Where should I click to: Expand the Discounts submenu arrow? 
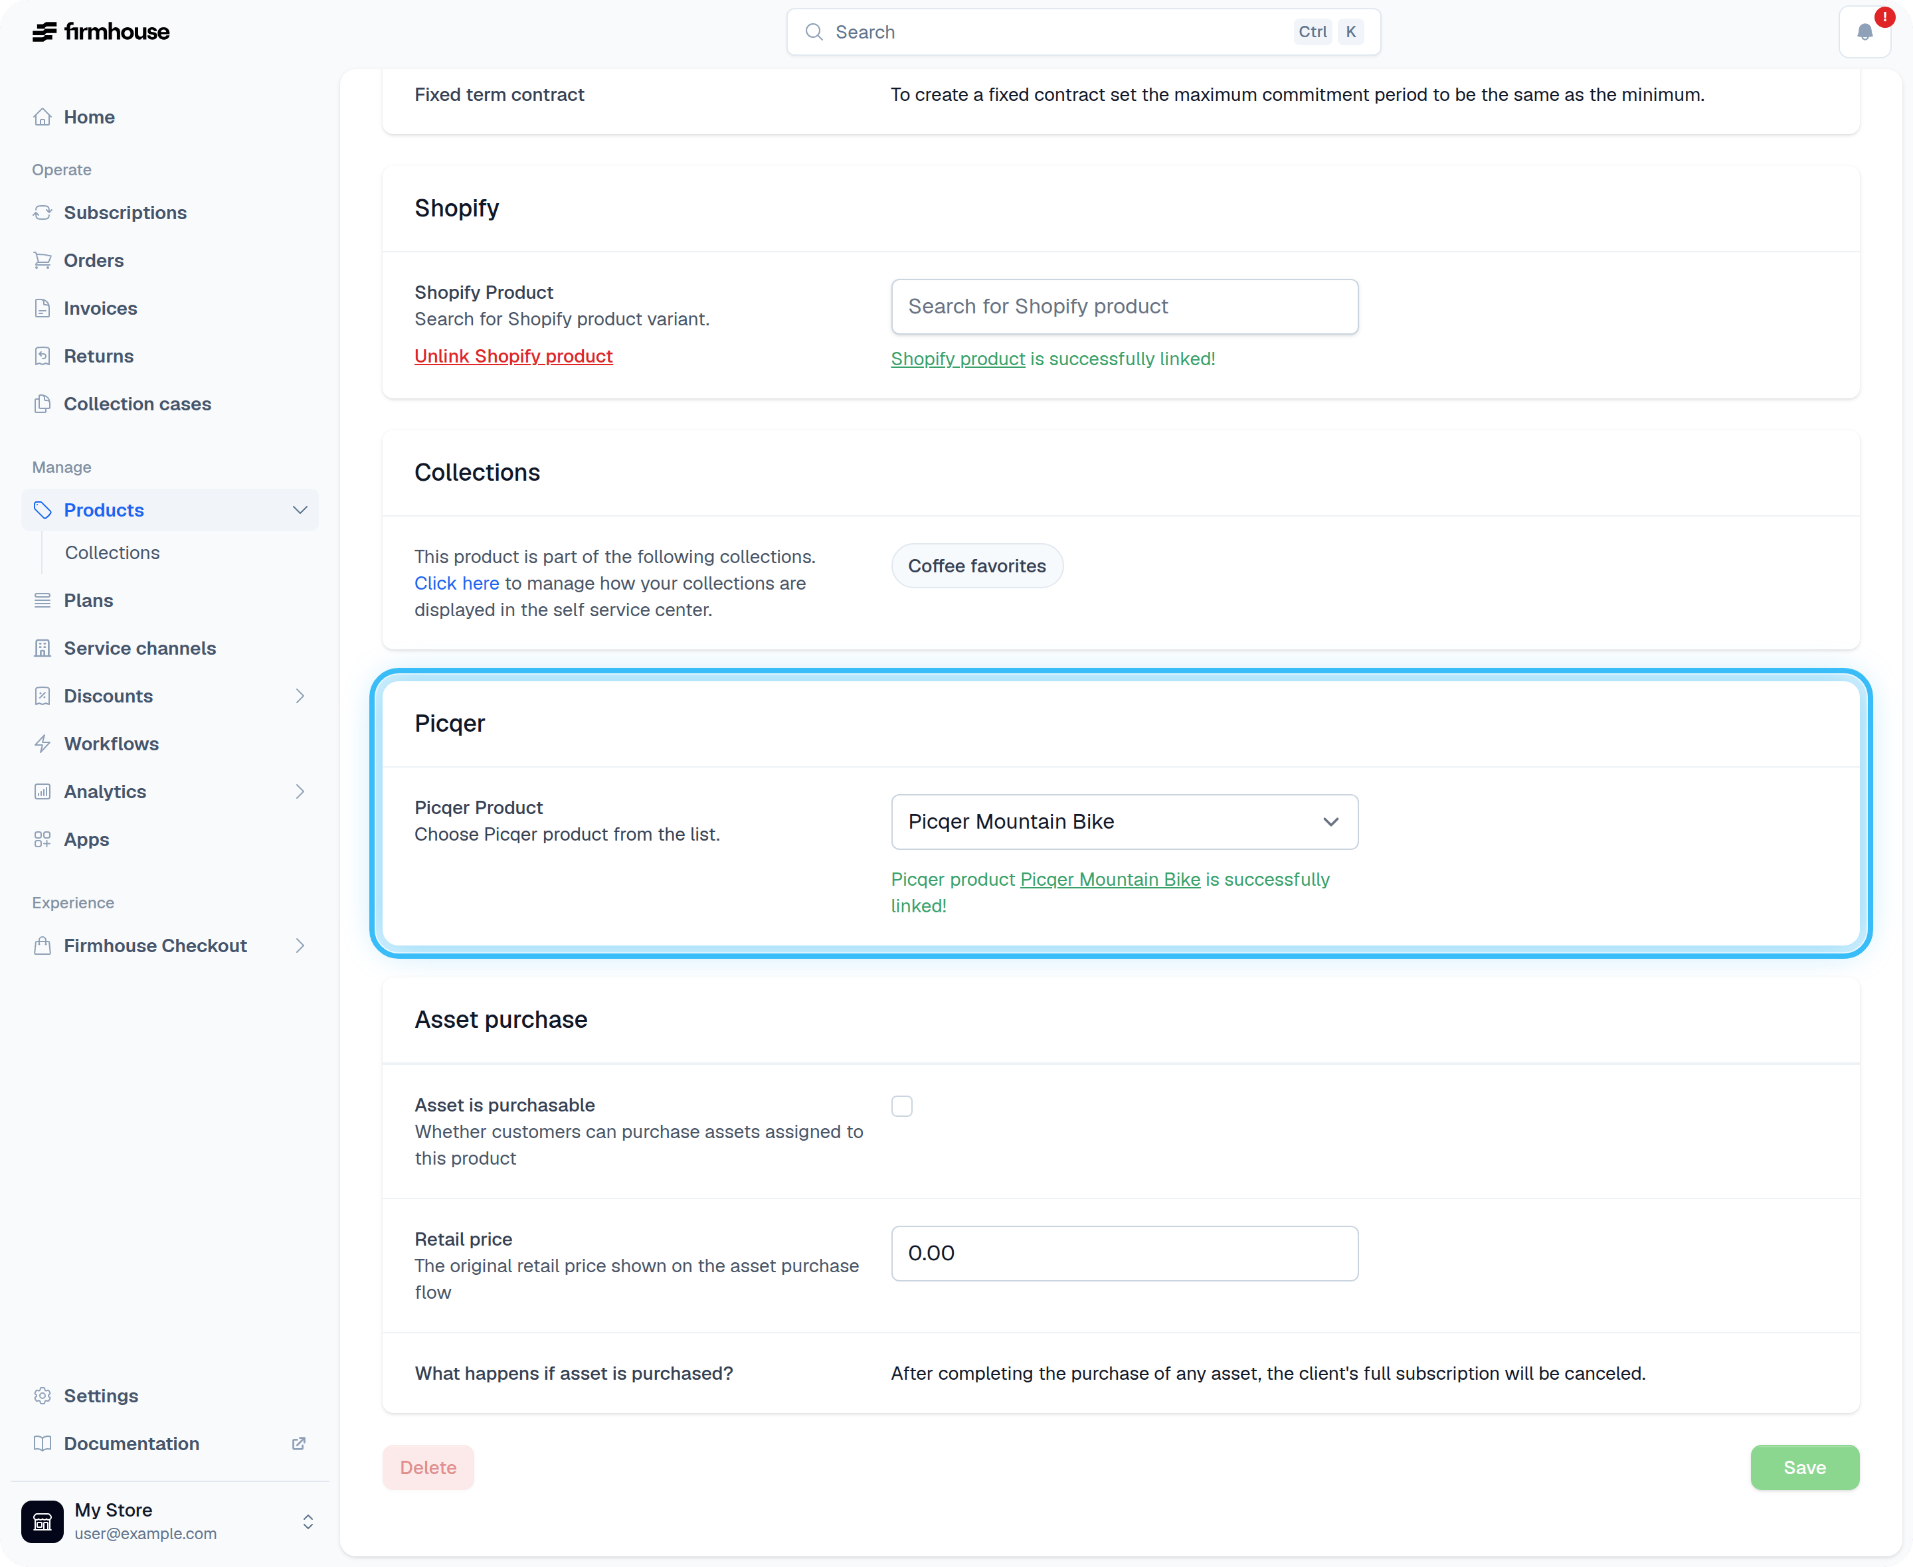tap(300, 696)
